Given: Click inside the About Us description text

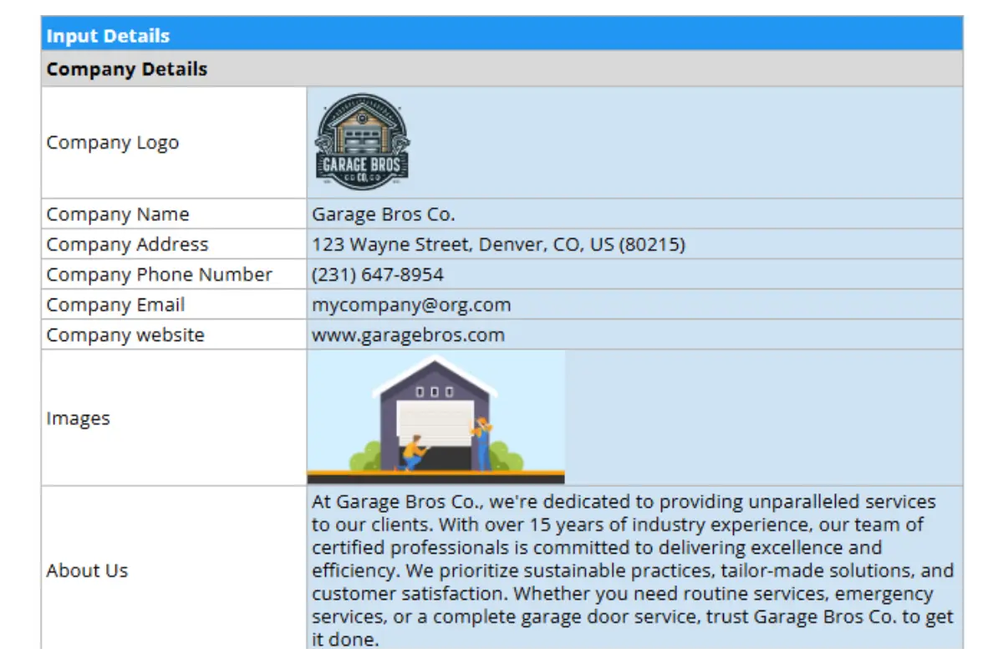Looking at the screenshot, I should (632, 570).
